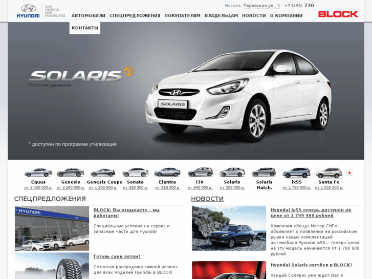Image resolution: width=372 pixels, height=279 pixels.
Task: Open the О КОМПАНИИ menu item
Action: 286,16
